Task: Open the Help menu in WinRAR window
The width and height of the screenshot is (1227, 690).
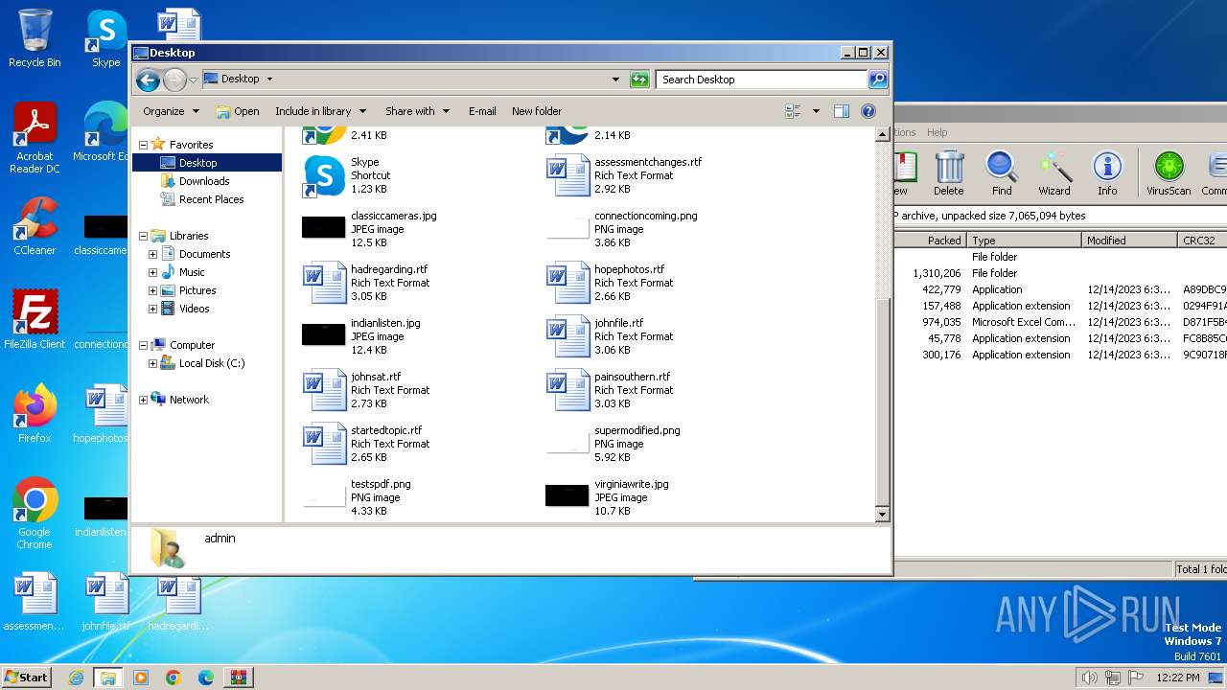Action: [937, 132]
